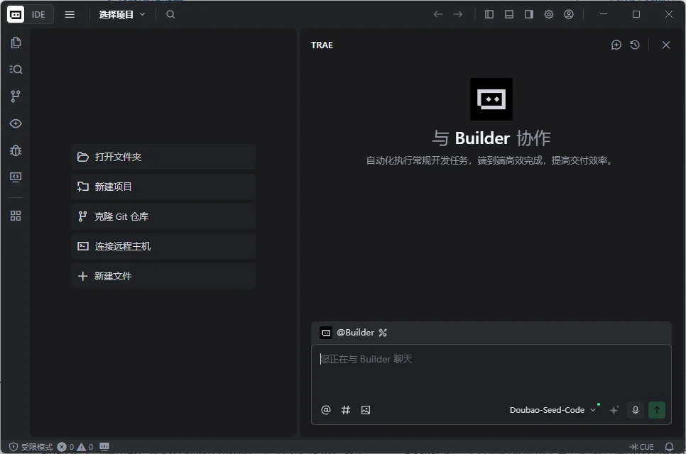The width and height of the screenshot is (686, 454).
Task: Toggle the right side AI panel
Action: pyautogui.click(x=529, y=14)
